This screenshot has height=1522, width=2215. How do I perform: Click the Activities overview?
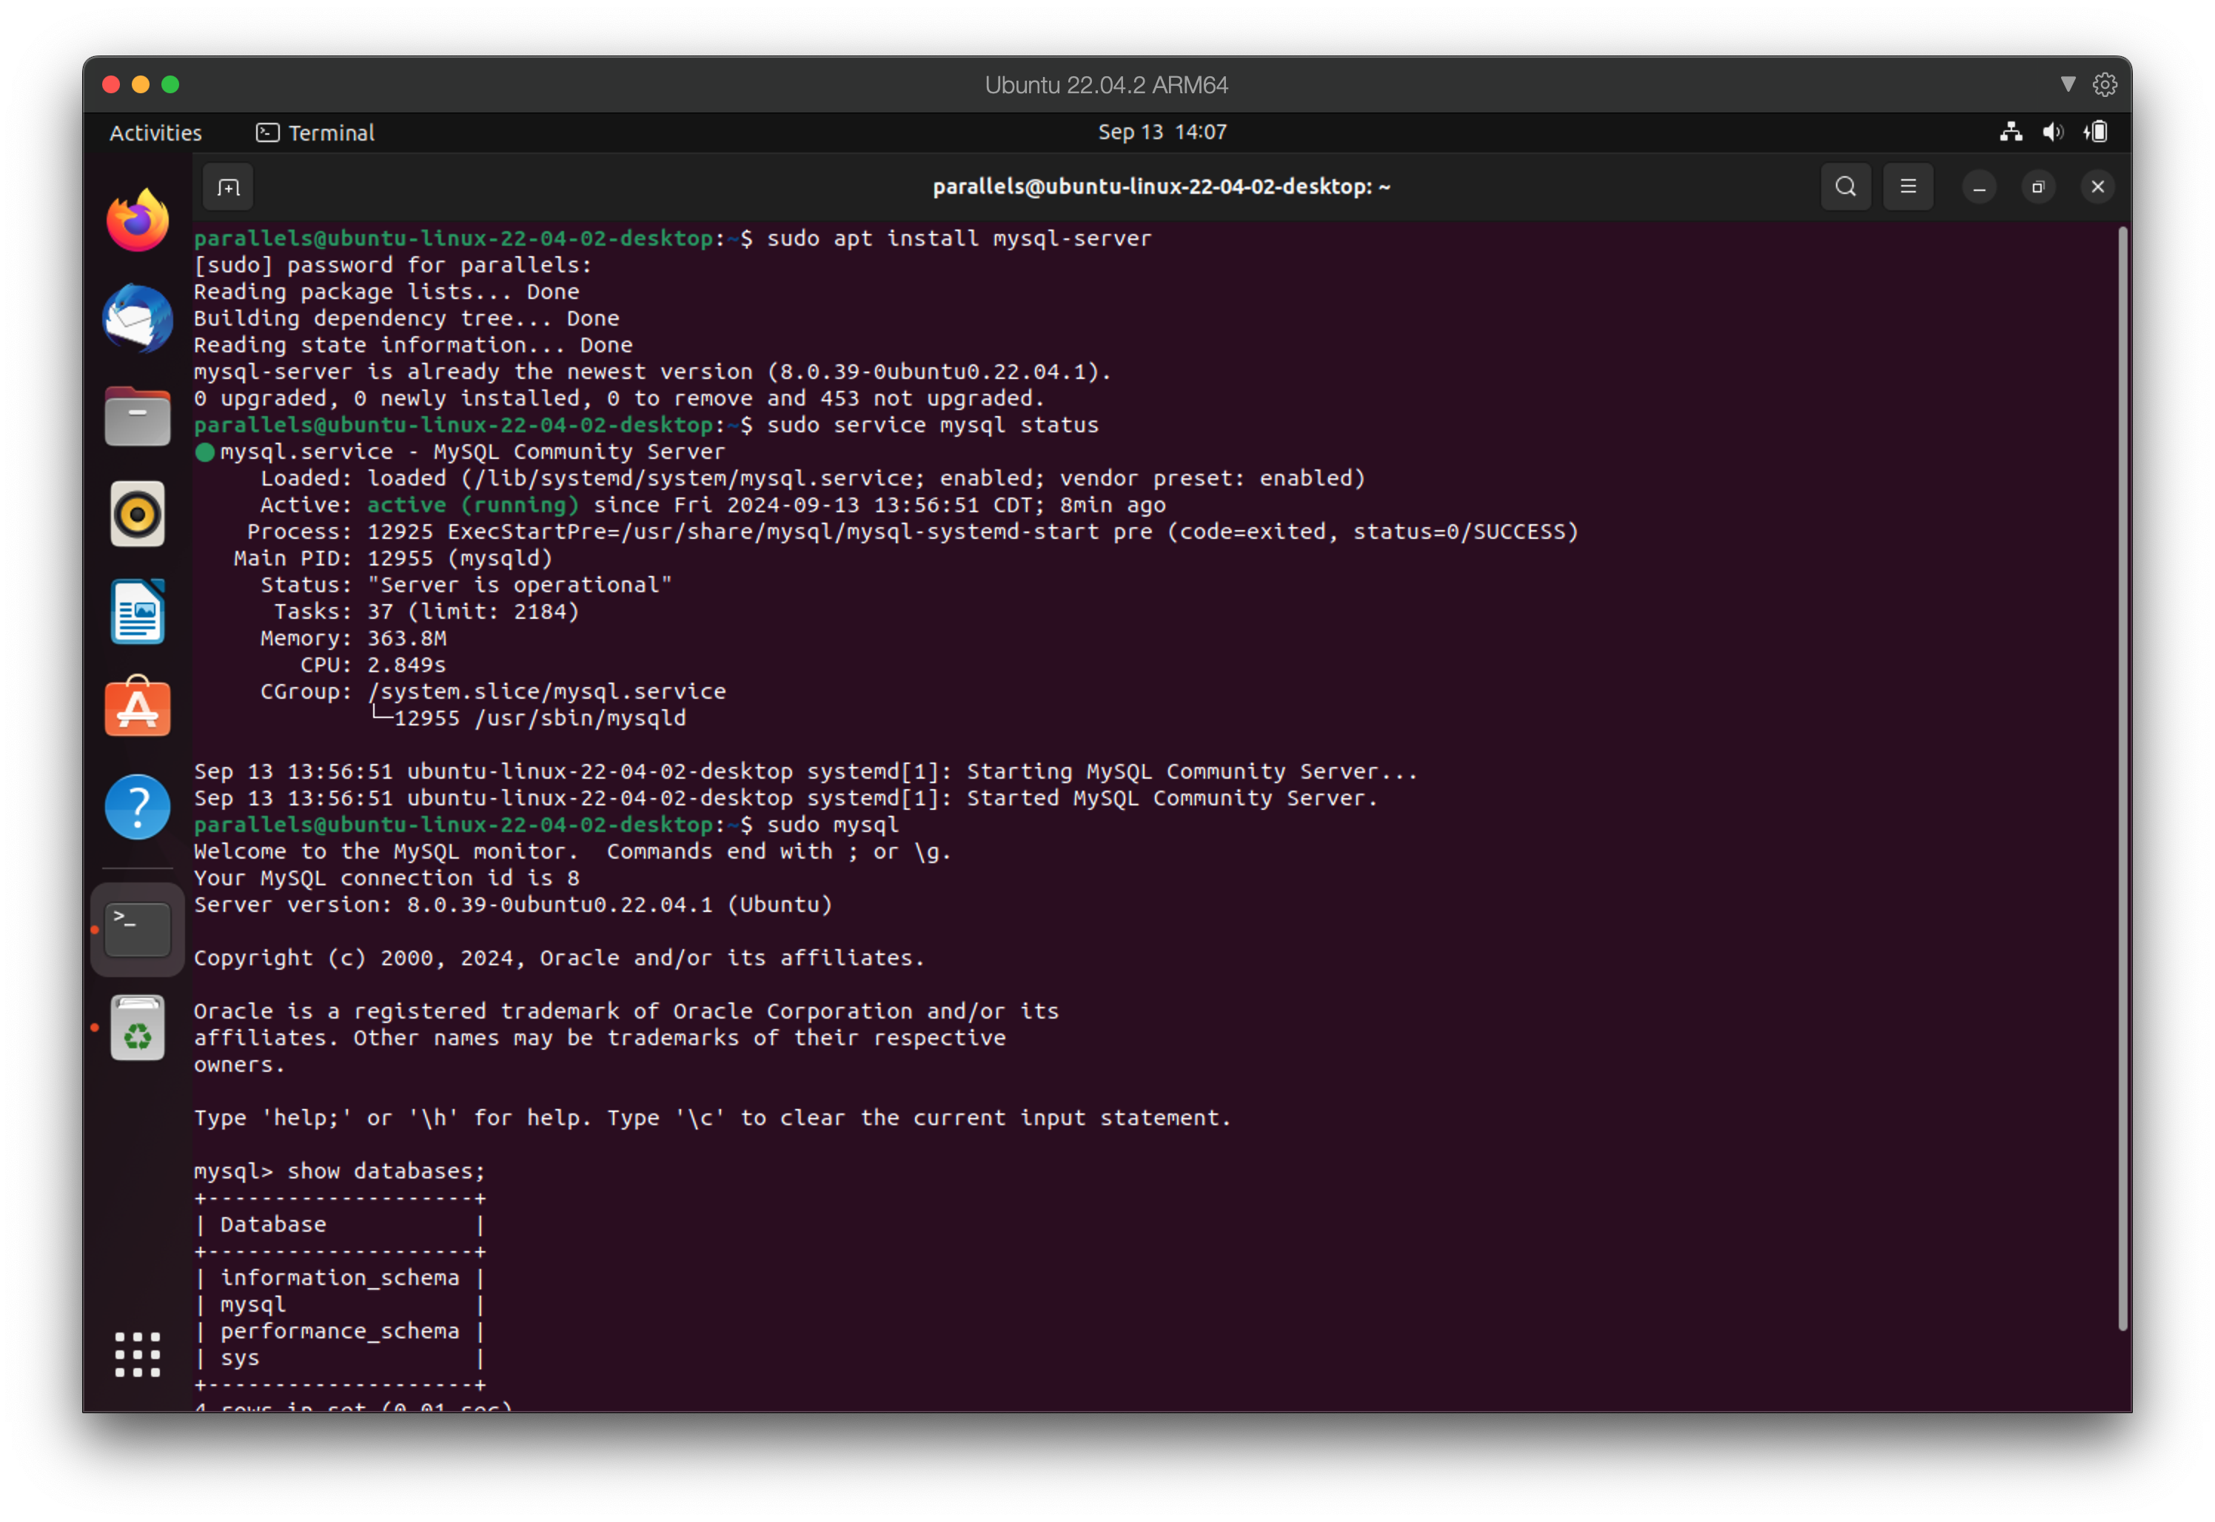pos(155,132)
